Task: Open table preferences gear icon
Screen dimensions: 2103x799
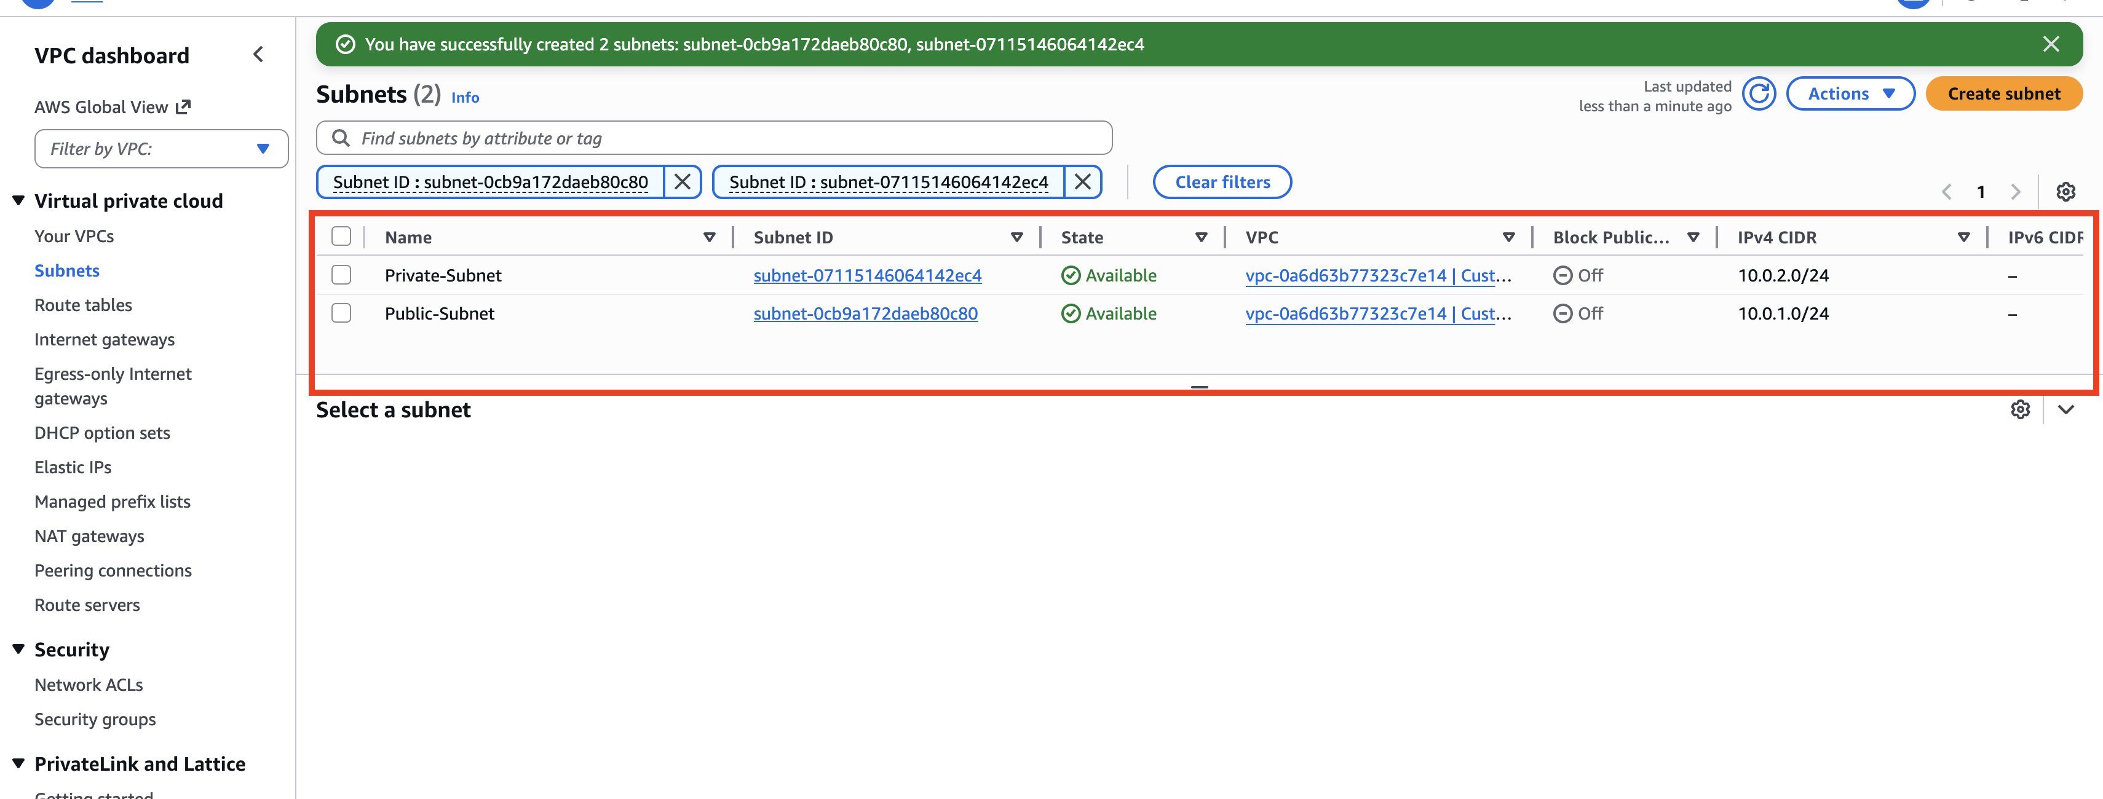Action: 2065,192
